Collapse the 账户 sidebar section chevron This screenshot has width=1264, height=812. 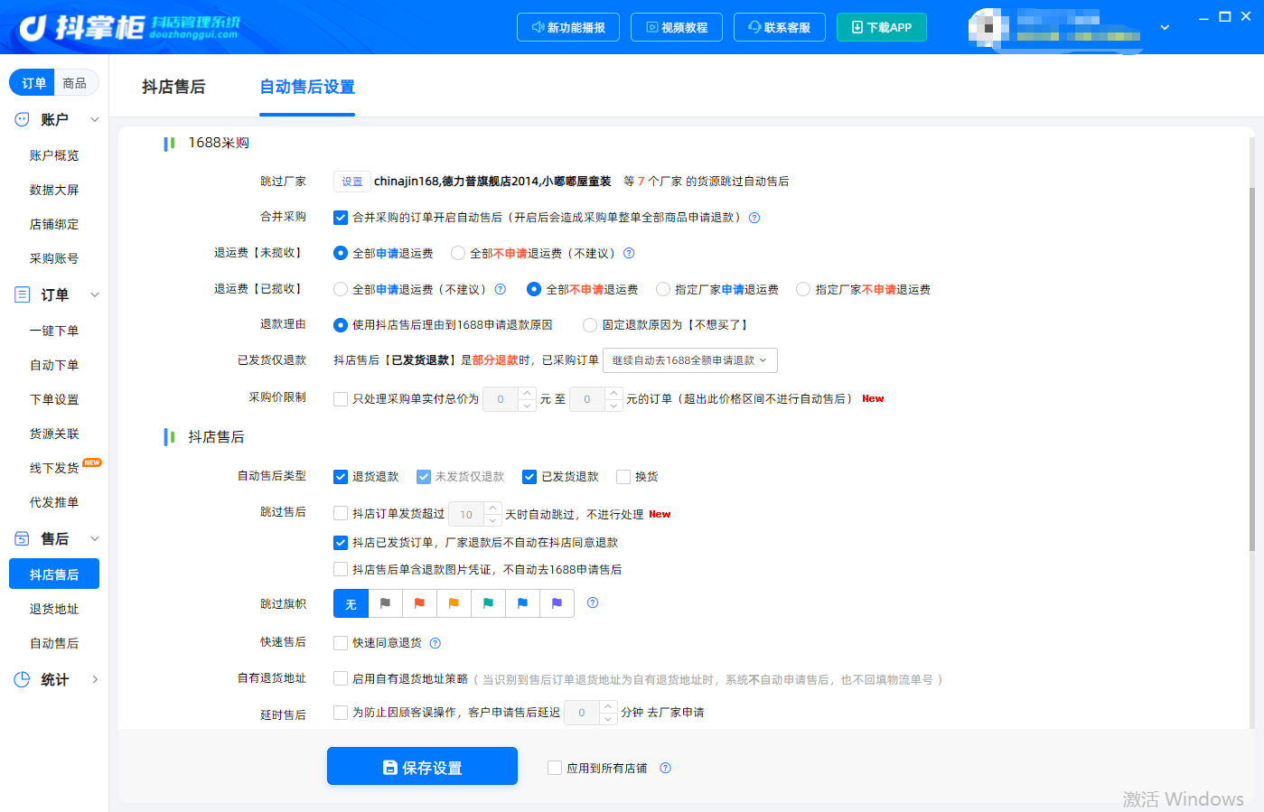(95, 119)
